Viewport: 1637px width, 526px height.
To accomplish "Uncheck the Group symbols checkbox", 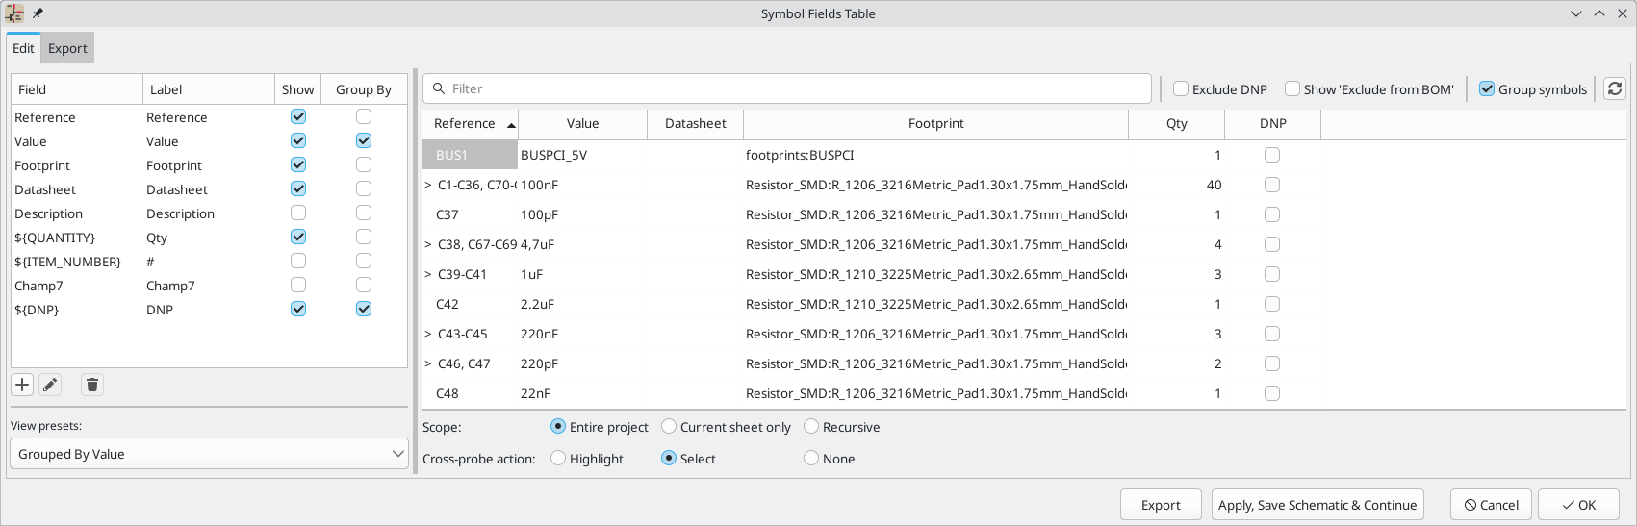I will click(1487, 89).
